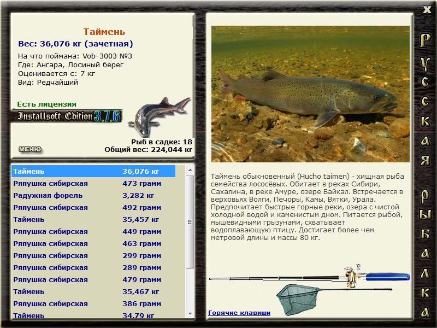Choose Ряпушка сибирская 473 грамм row
The height and width of the screenshot is (328, 437).
pos(93,184)
